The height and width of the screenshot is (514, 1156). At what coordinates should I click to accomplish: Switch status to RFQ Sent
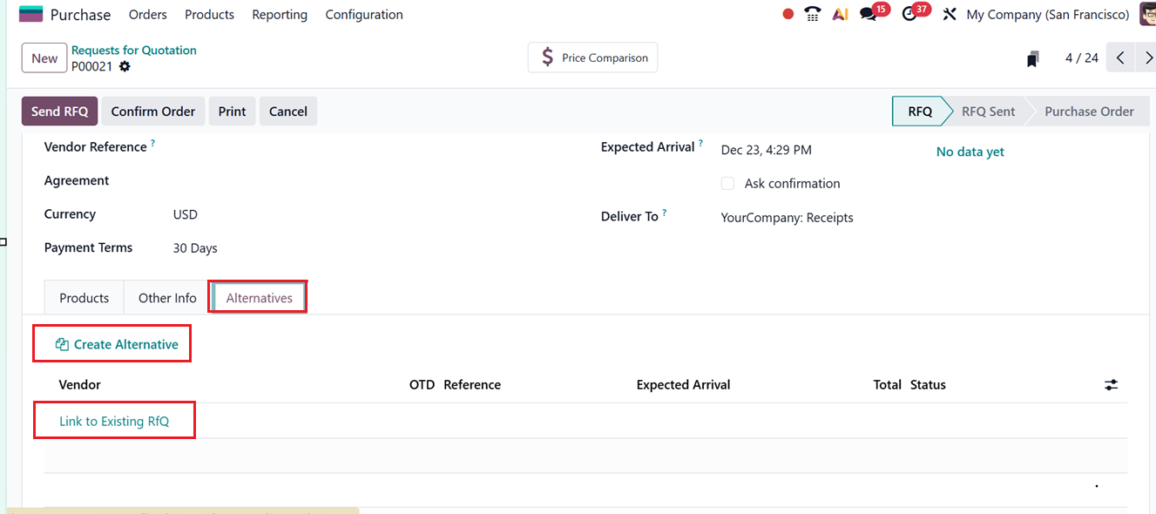point(988,112)
